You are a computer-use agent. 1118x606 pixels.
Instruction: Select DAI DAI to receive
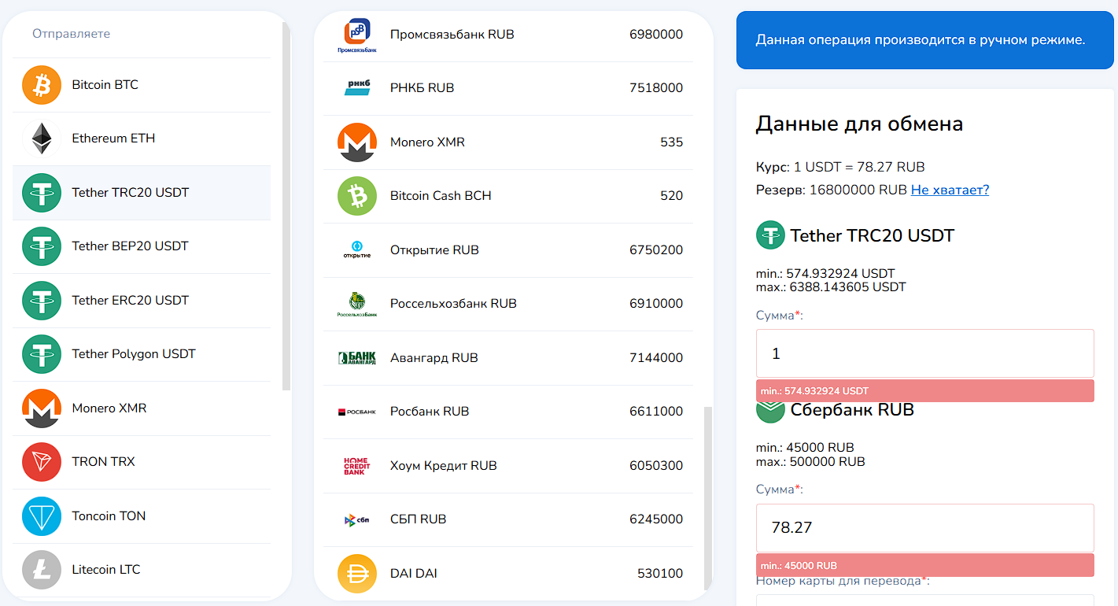click(508, 574)
